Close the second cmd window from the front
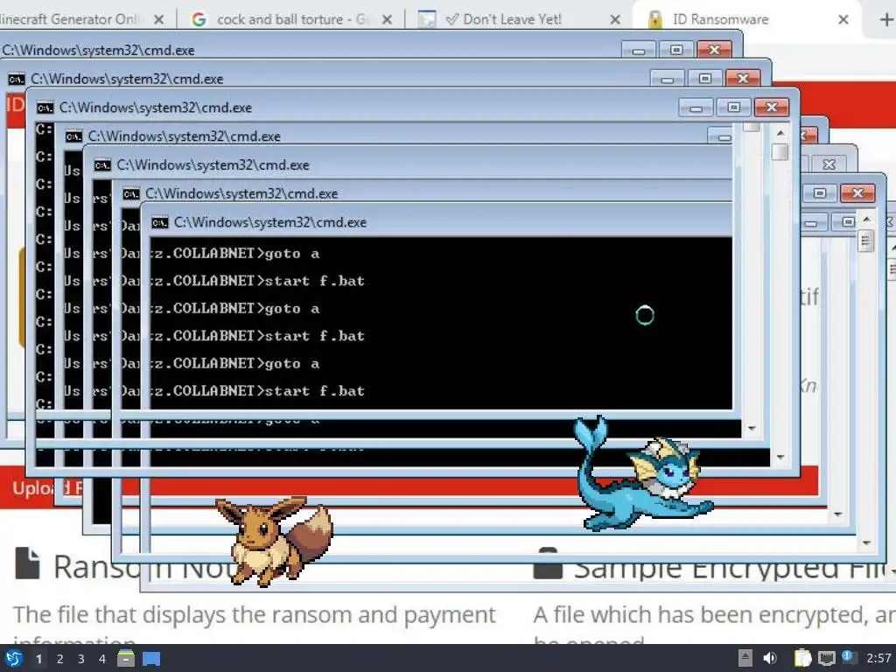This screenshot has height=672, width=896. [x=857, y=193]
